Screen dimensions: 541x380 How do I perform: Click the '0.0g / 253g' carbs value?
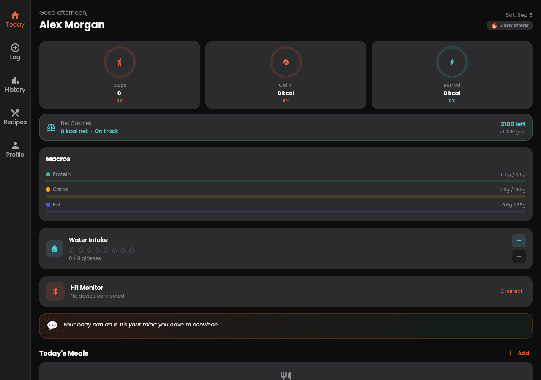[513, 190]
